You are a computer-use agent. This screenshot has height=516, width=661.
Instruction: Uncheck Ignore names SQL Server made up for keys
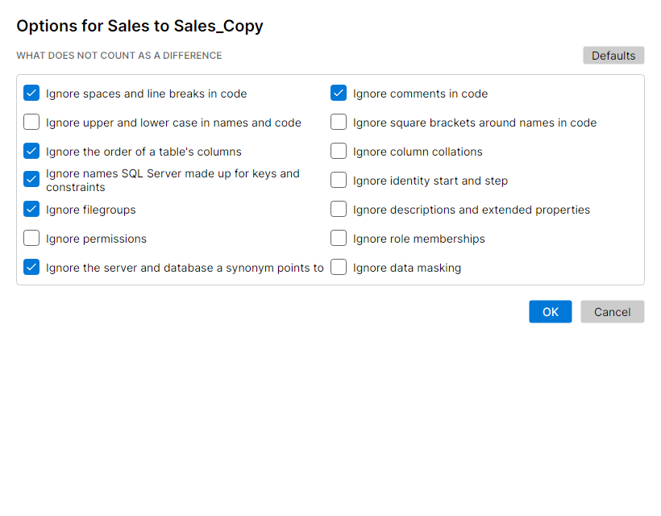(31, 180)
